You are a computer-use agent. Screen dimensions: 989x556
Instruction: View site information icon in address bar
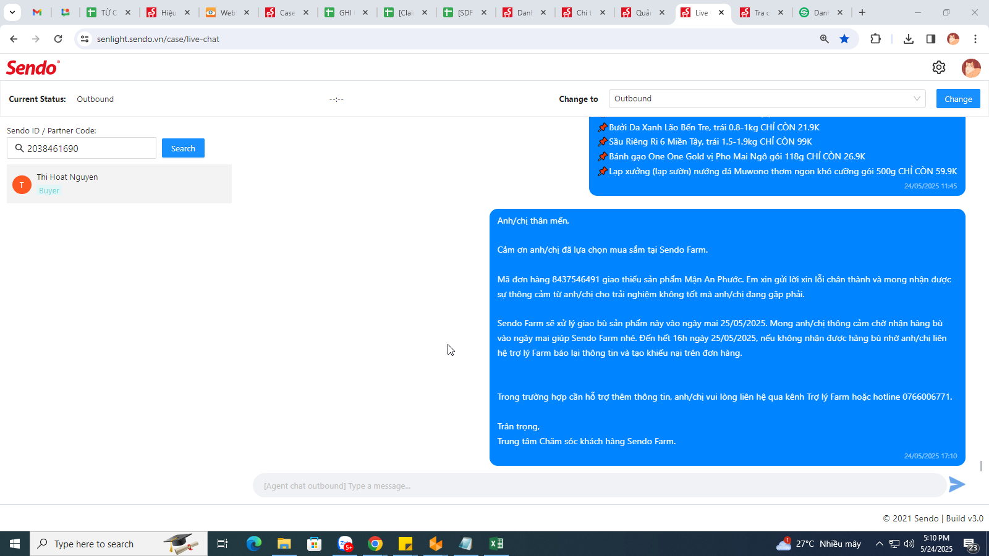click(85, 39)
